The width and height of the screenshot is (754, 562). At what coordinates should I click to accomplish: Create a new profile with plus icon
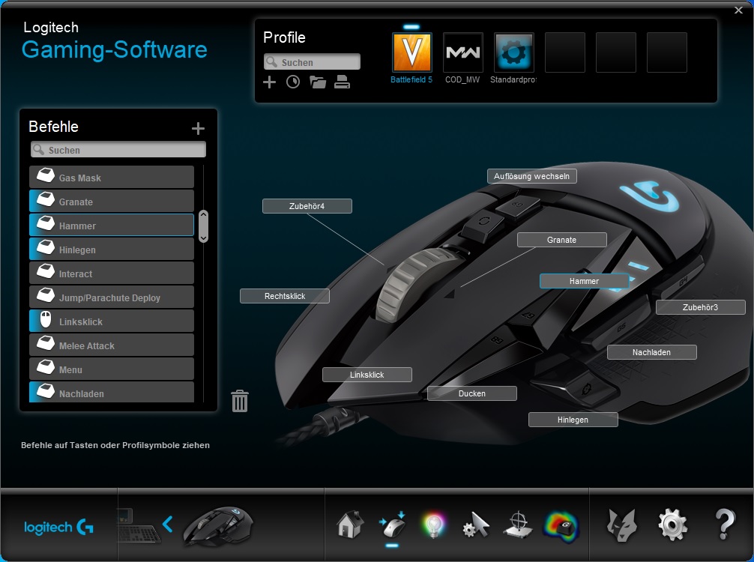click(269, 82)
